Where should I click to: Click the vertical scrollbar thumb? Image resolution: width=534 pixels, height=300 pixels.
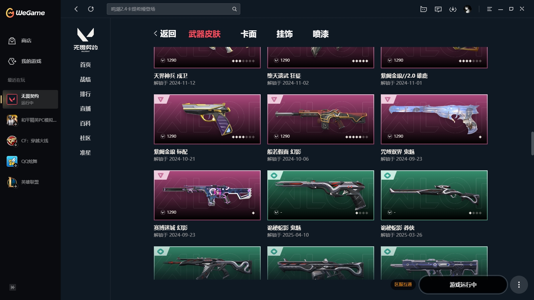(532, 143)
